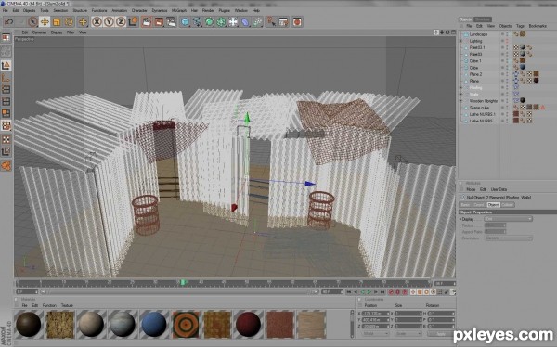Switch to the Structure tab in Objects panel
Viewport: 557px width, 347px height.
coord(483,19)
